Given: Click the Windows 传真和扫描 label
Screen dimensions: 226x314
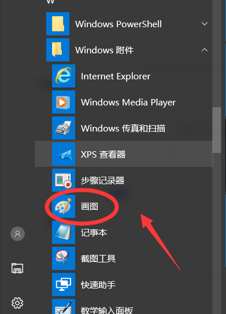Looking at the screenshot, I should [123, 129].
